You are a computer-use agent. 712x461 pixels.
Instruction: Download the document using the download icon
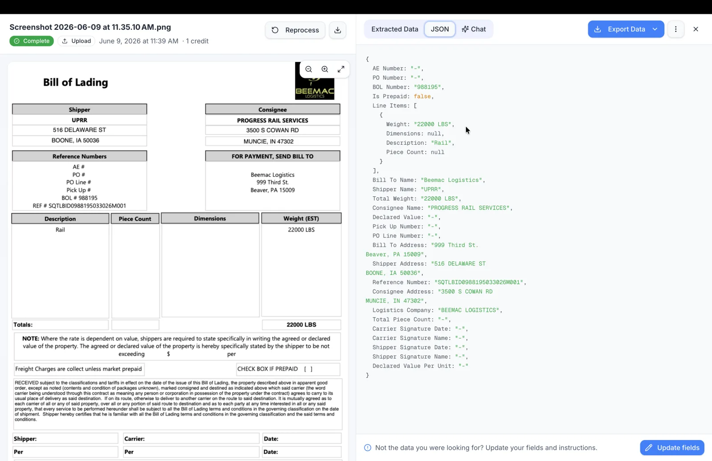[338, 30]
